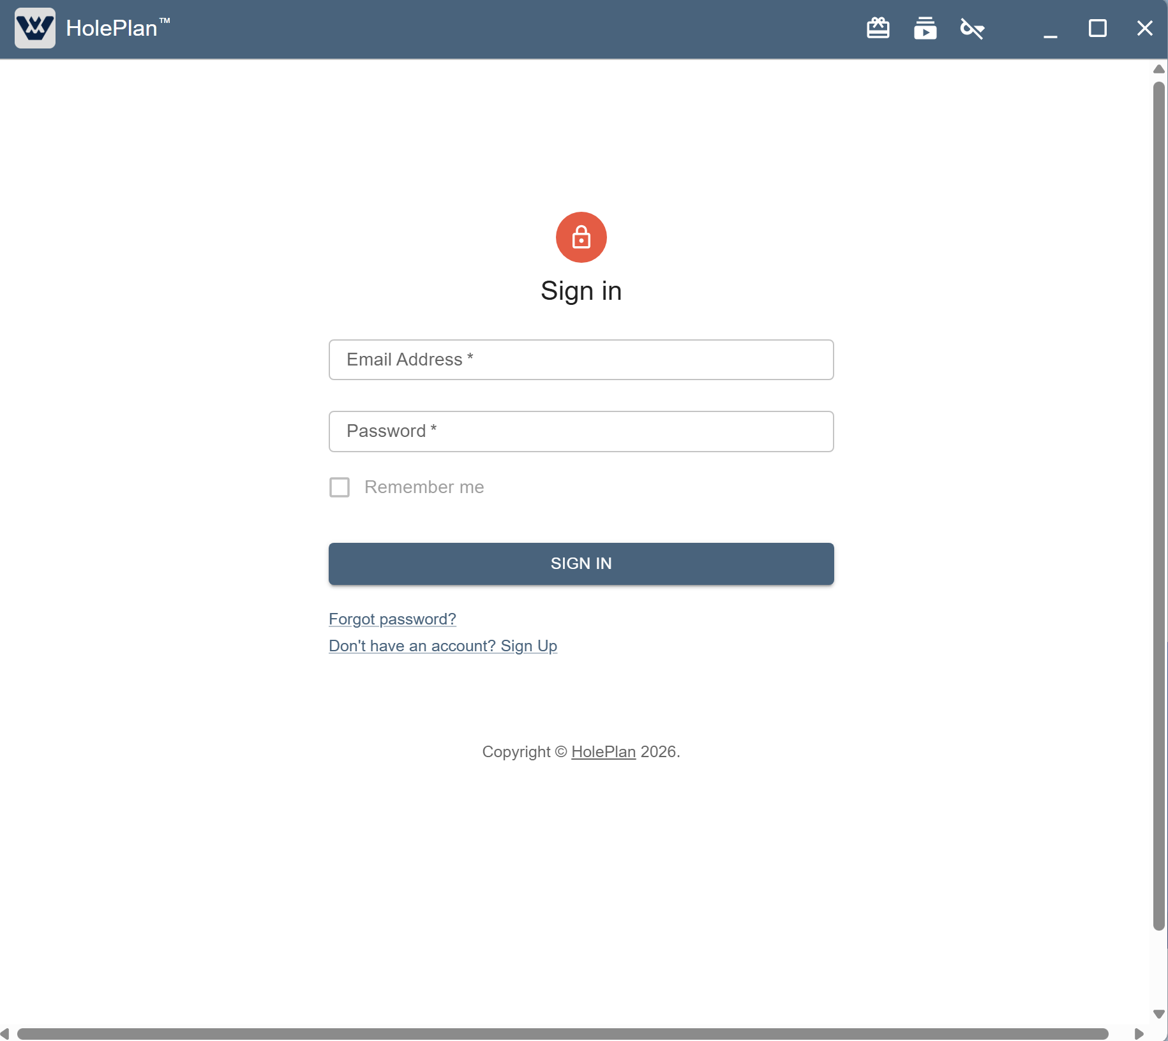Maximize the HolePlan window

pyautogui.click(x=1097, y=28)
